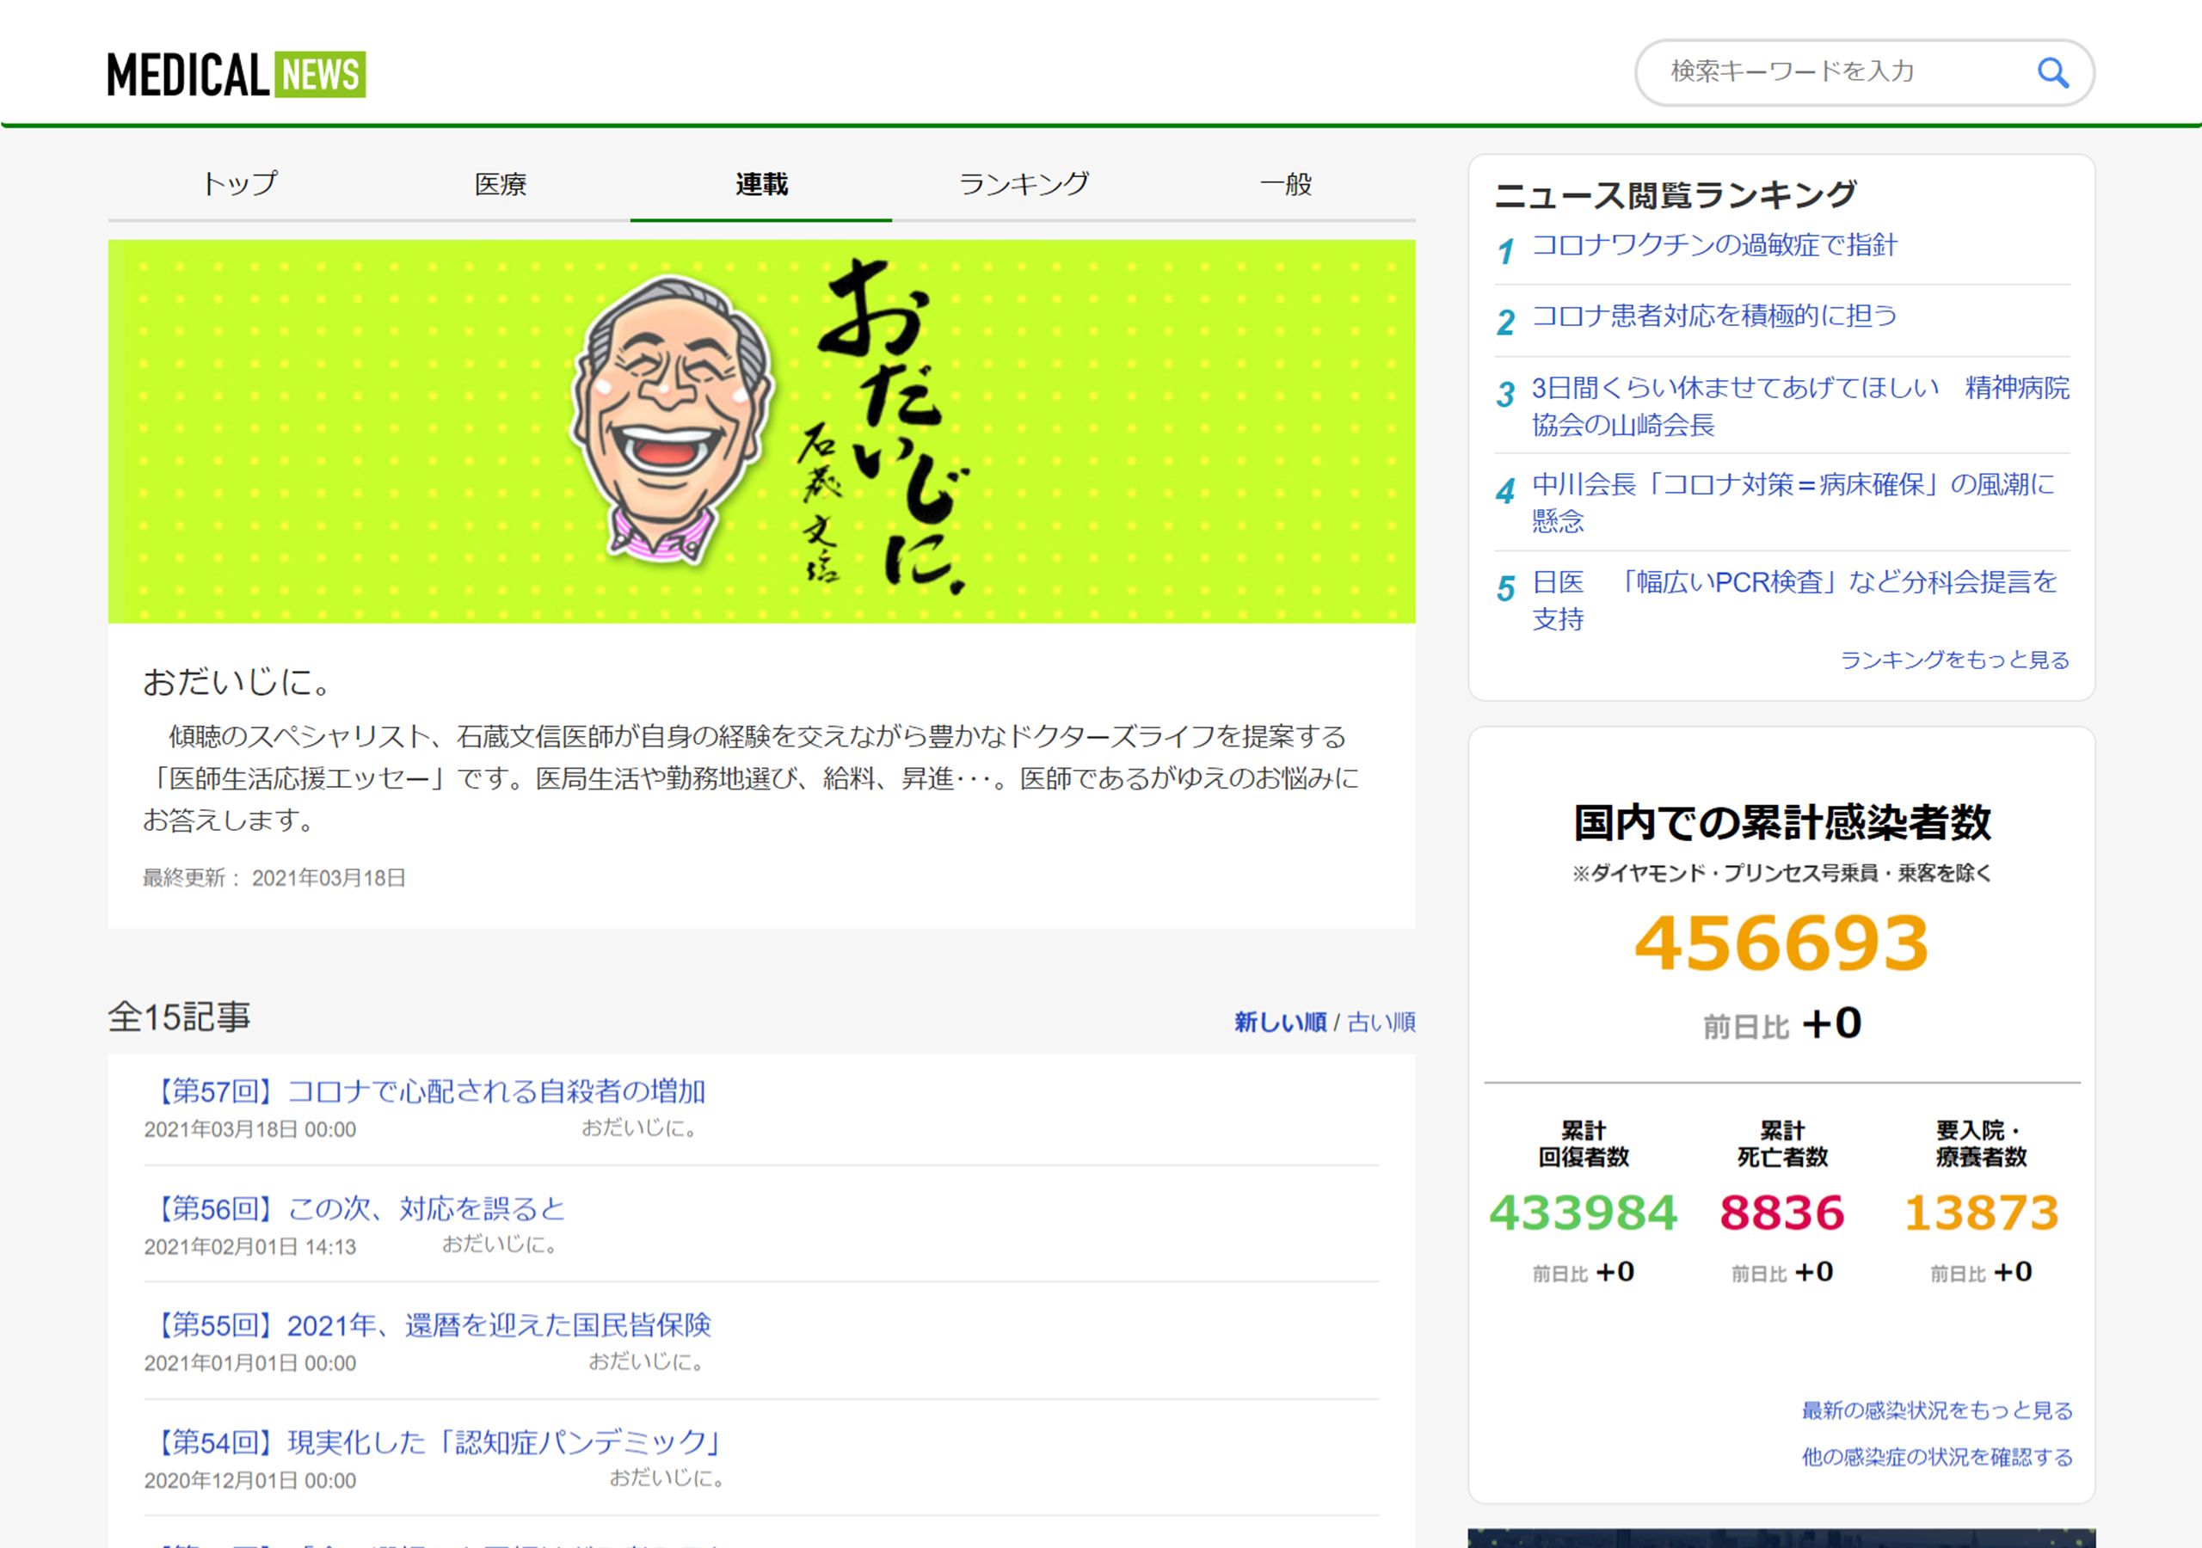Viewport: 2202px width, 1548px height.
Task: Select the 連載 tab
Action: point(761,183)
